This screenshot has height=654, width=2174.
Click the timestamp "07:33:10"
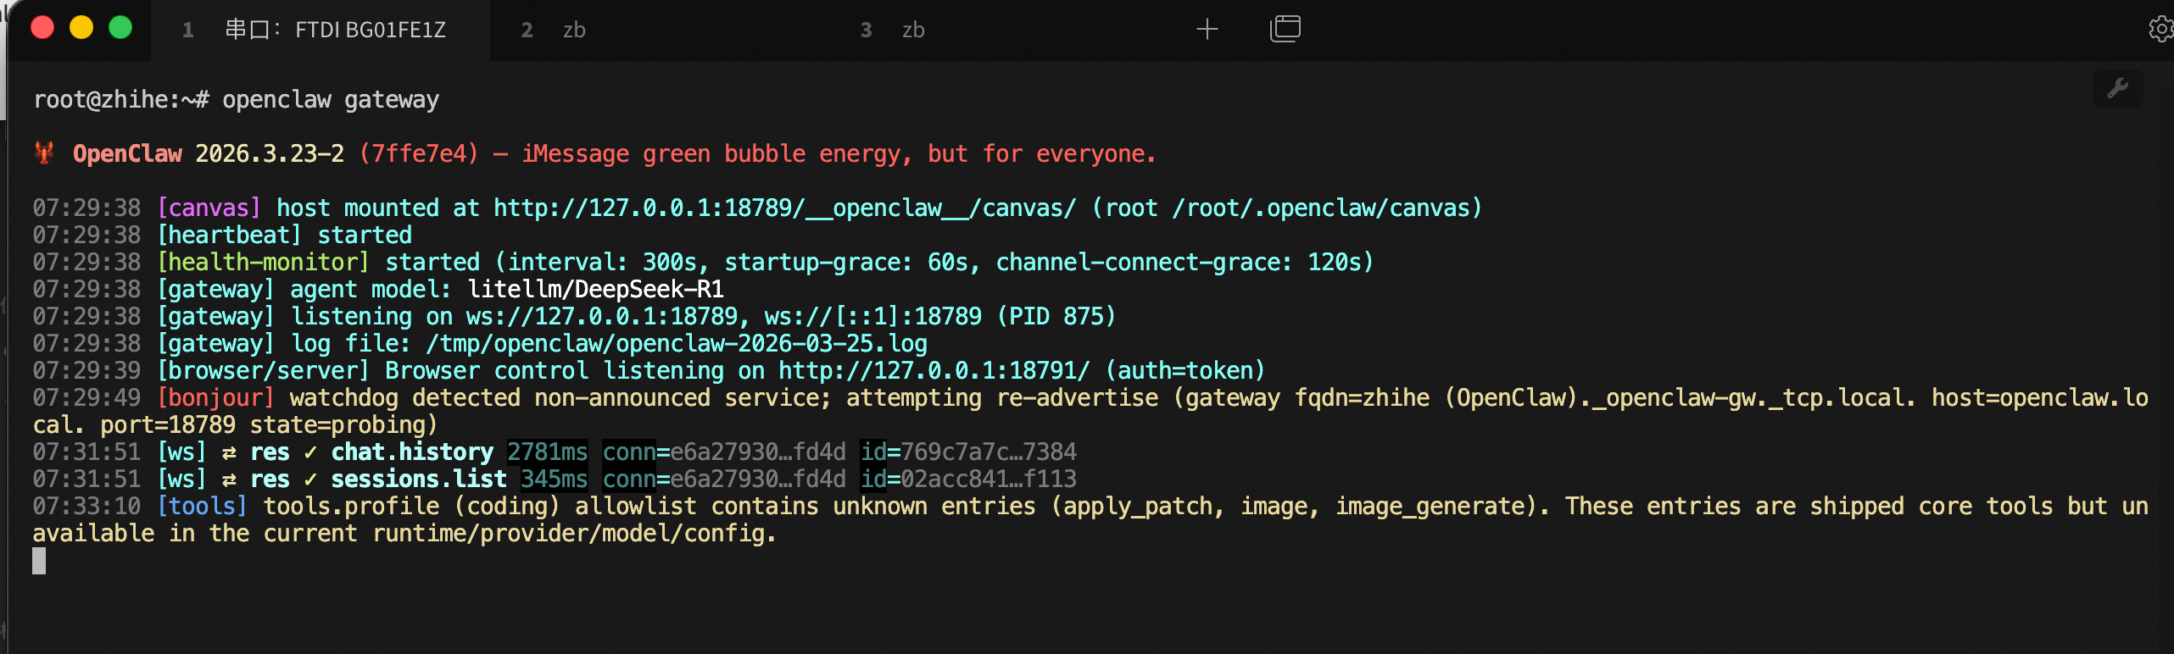click(86, 507)
